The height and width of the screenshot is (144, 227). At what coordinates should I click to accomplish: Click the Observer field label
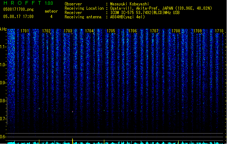point(73,4)
